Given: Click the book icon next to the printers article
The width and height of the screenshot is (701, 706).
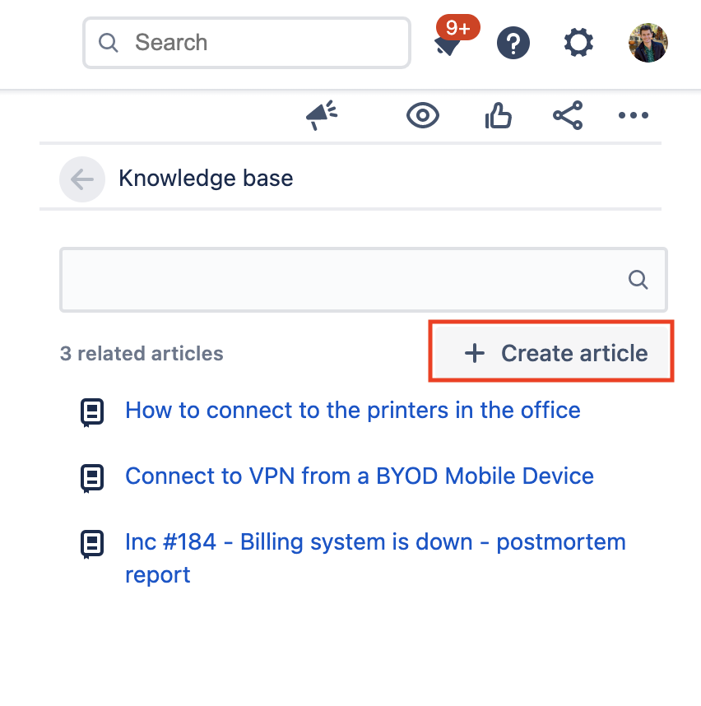Looking at the screenshot, I should click(x=92, y=410).
